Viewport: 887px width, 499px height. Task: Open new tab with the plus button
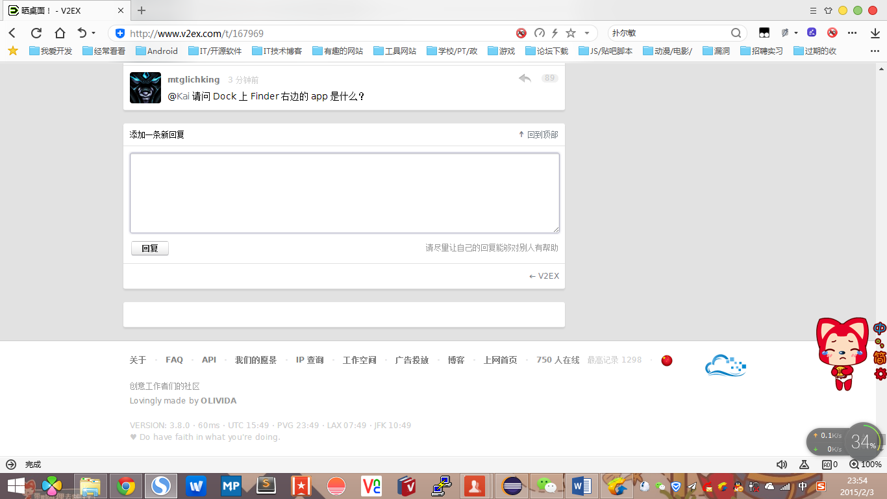(142, 10)
